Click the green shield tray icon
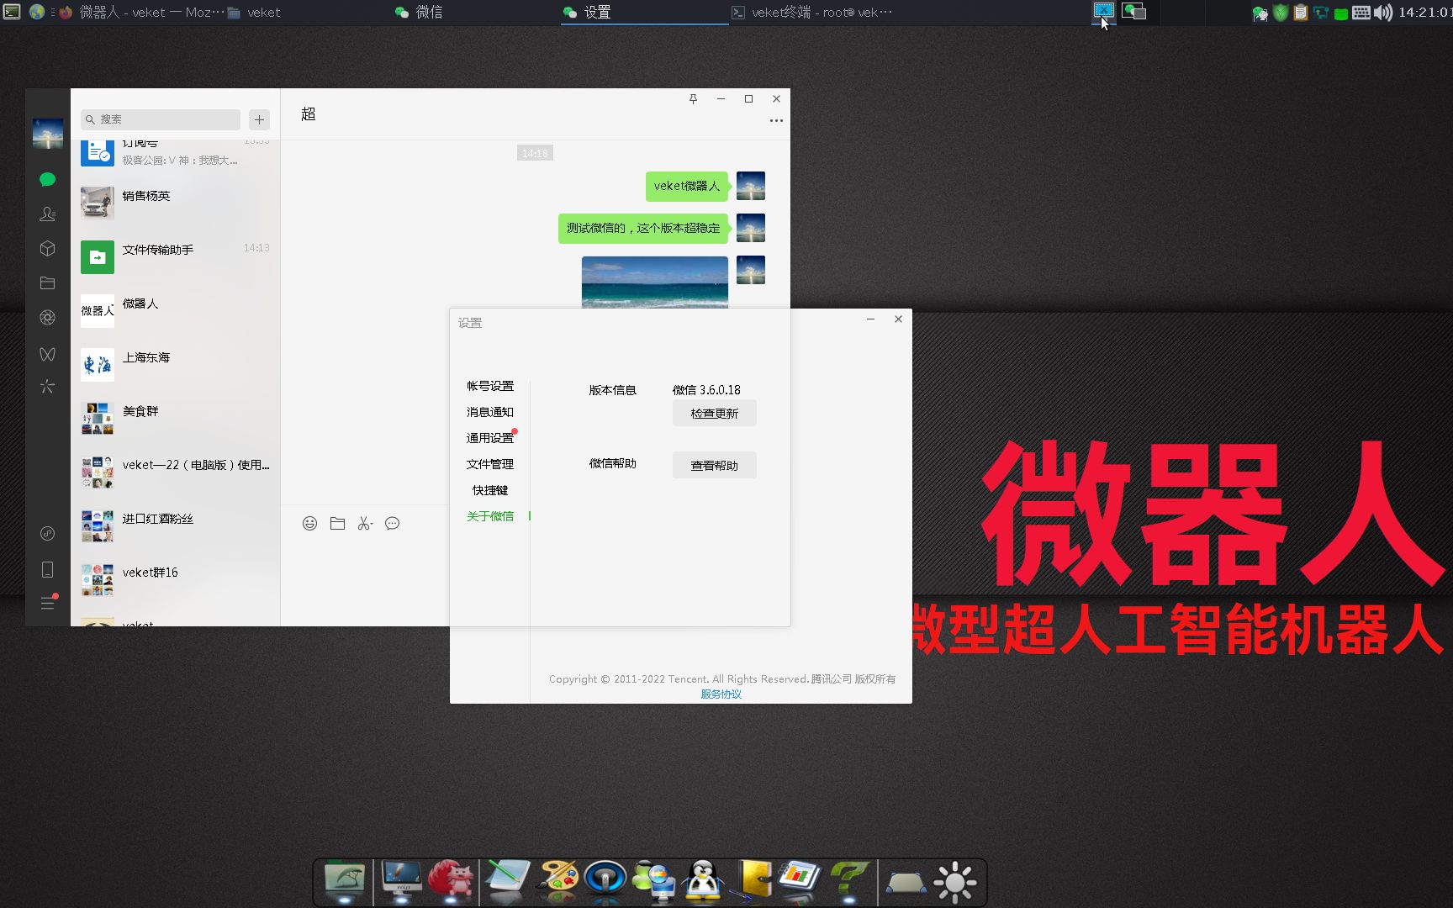This screenshot has height=908, width=1453. (x=1280, y=13)
